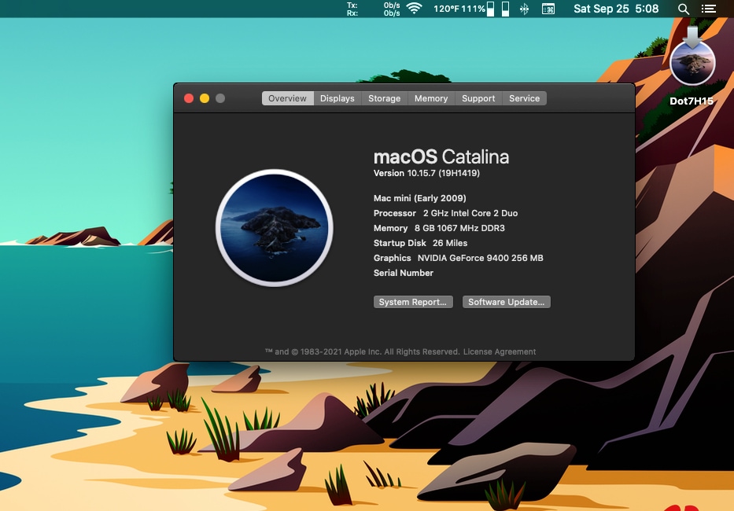Open the Wi-Fi menu bar icon

click(414, 9)
